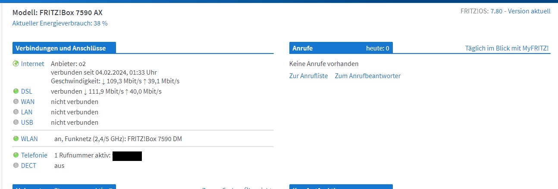This screenshot has width=558, height=189.
Task: Click the green DSL status indicator
Action: tap(16, 91)
